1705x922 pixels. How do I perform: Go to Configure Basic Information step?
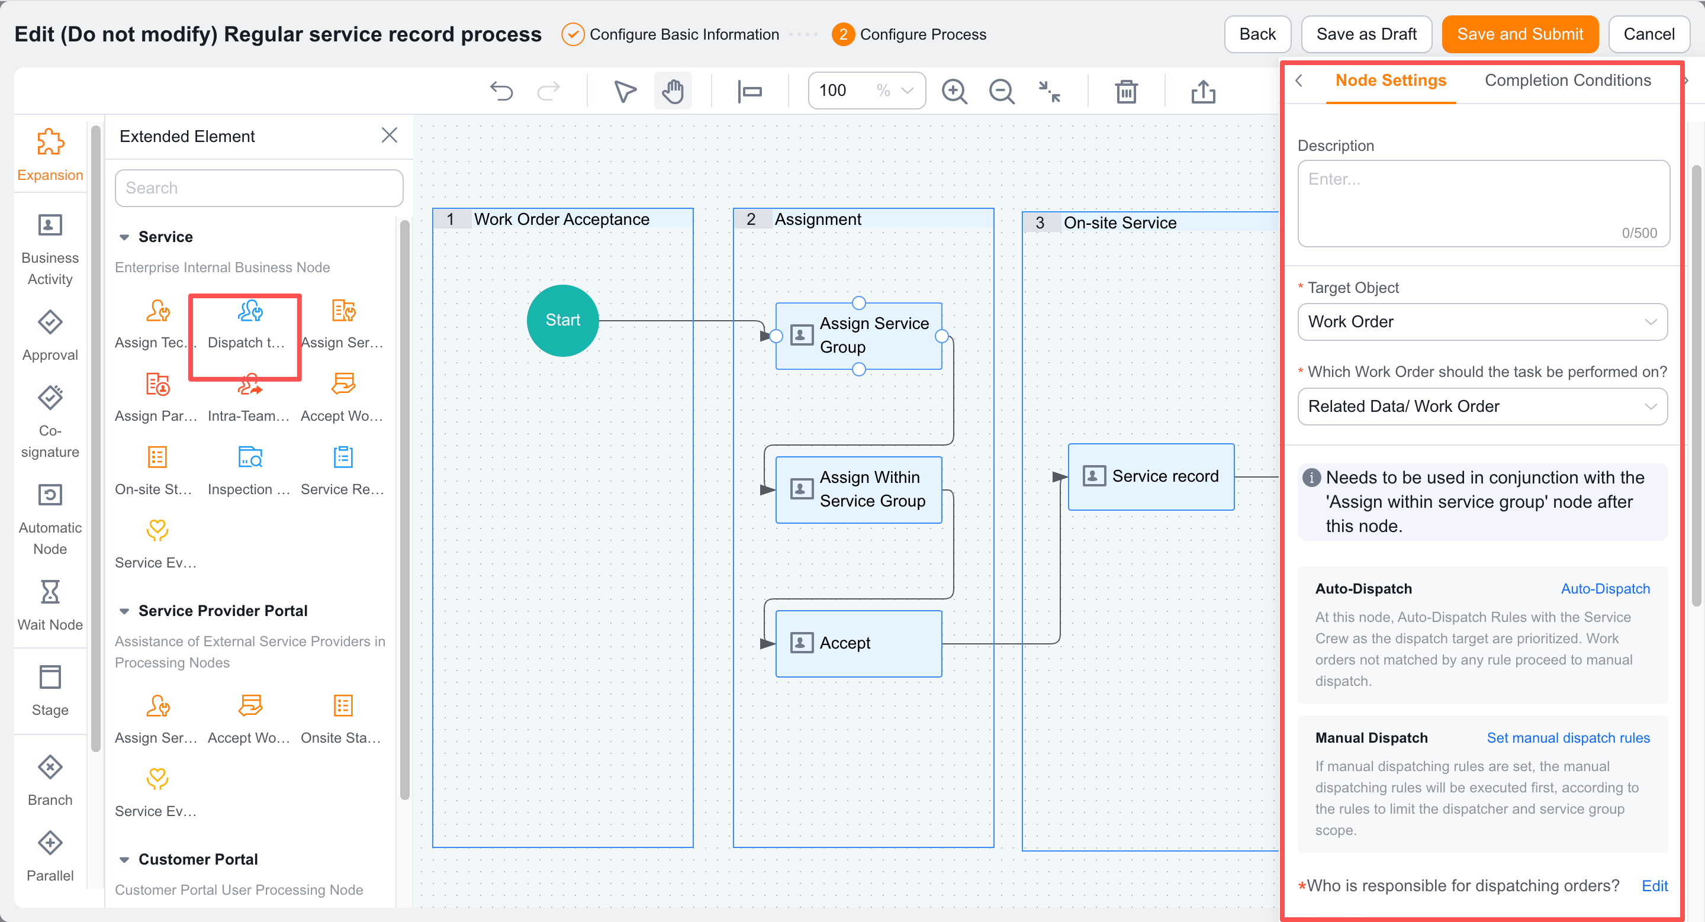tap(670, 34)
